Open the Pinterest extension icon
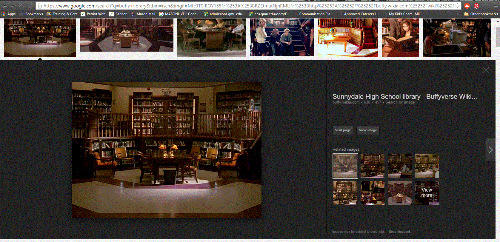This screenshot has width=500, height=242. click(476, 6)
